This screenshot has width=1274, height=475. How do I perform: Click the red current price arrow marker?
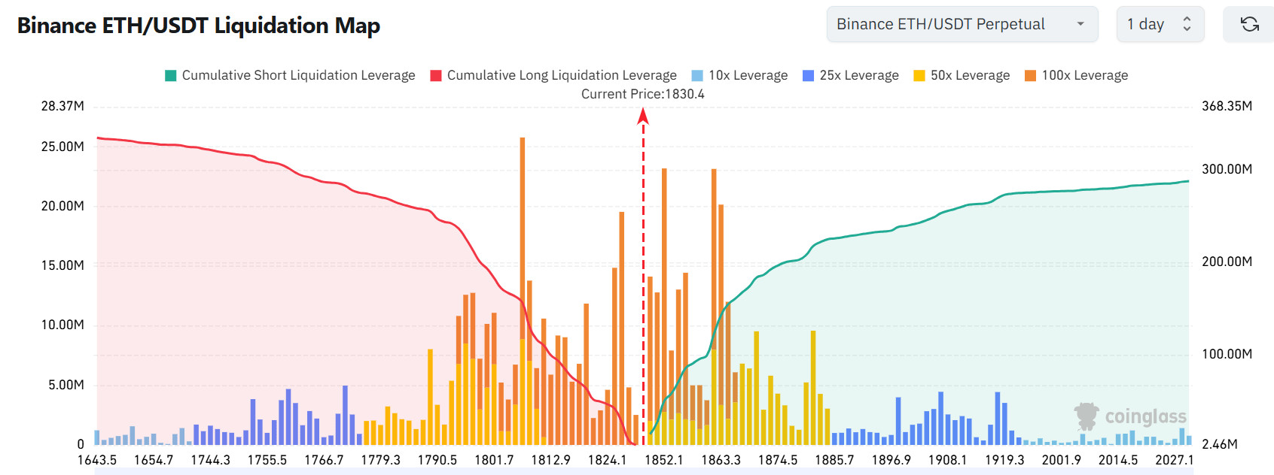(643, 116)
